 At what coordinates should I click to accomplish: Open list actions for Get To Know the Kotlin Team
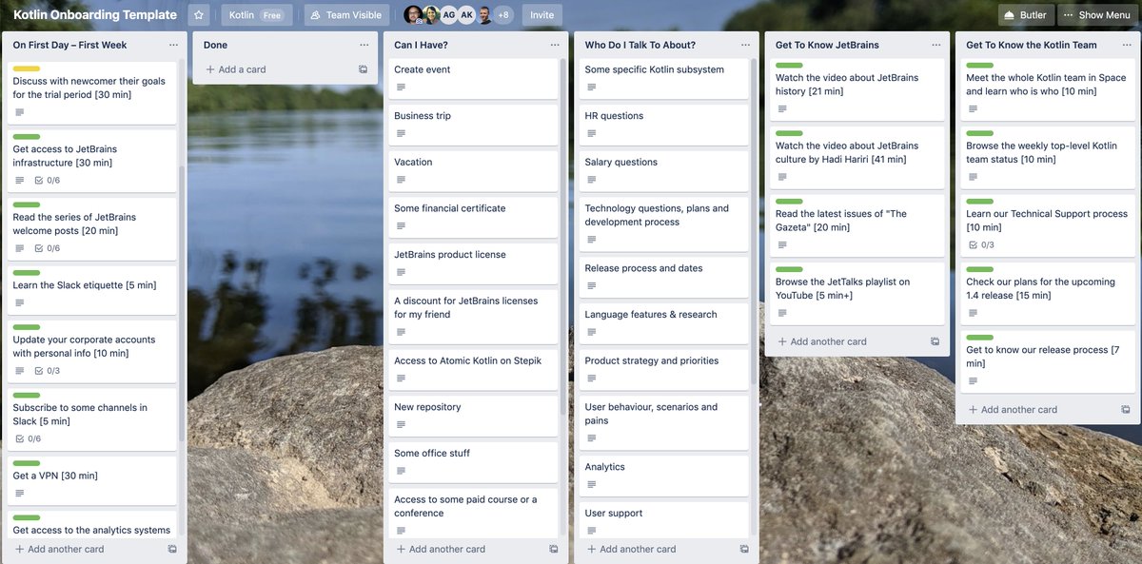(x=1126, y=45)
